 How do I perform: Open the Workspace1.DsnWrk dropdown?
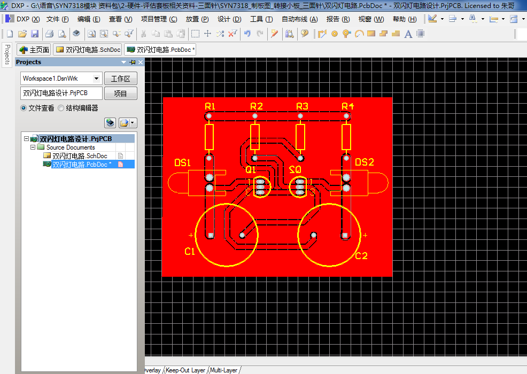click(96, 79)
